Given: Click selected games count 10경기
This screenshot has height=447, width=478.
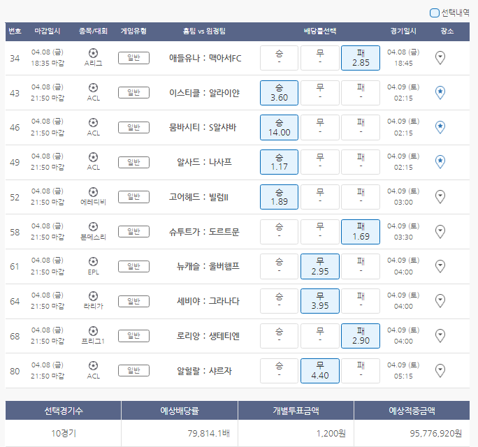Looking at the screenshot, I should (x=64, y=433).
